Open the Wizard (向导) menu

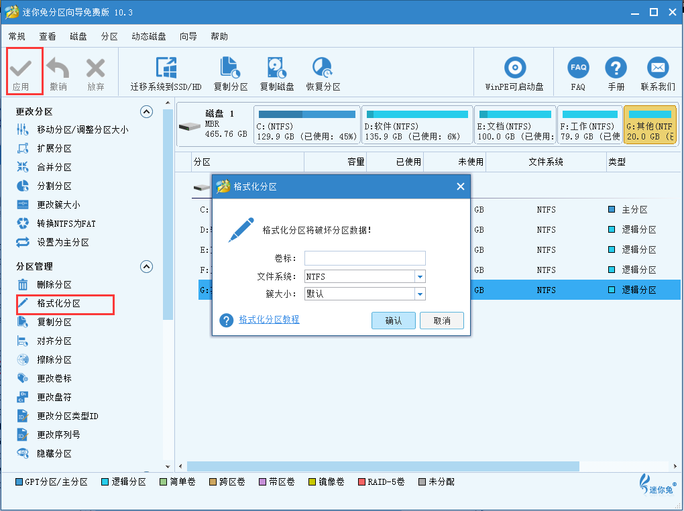click(188, 36)
